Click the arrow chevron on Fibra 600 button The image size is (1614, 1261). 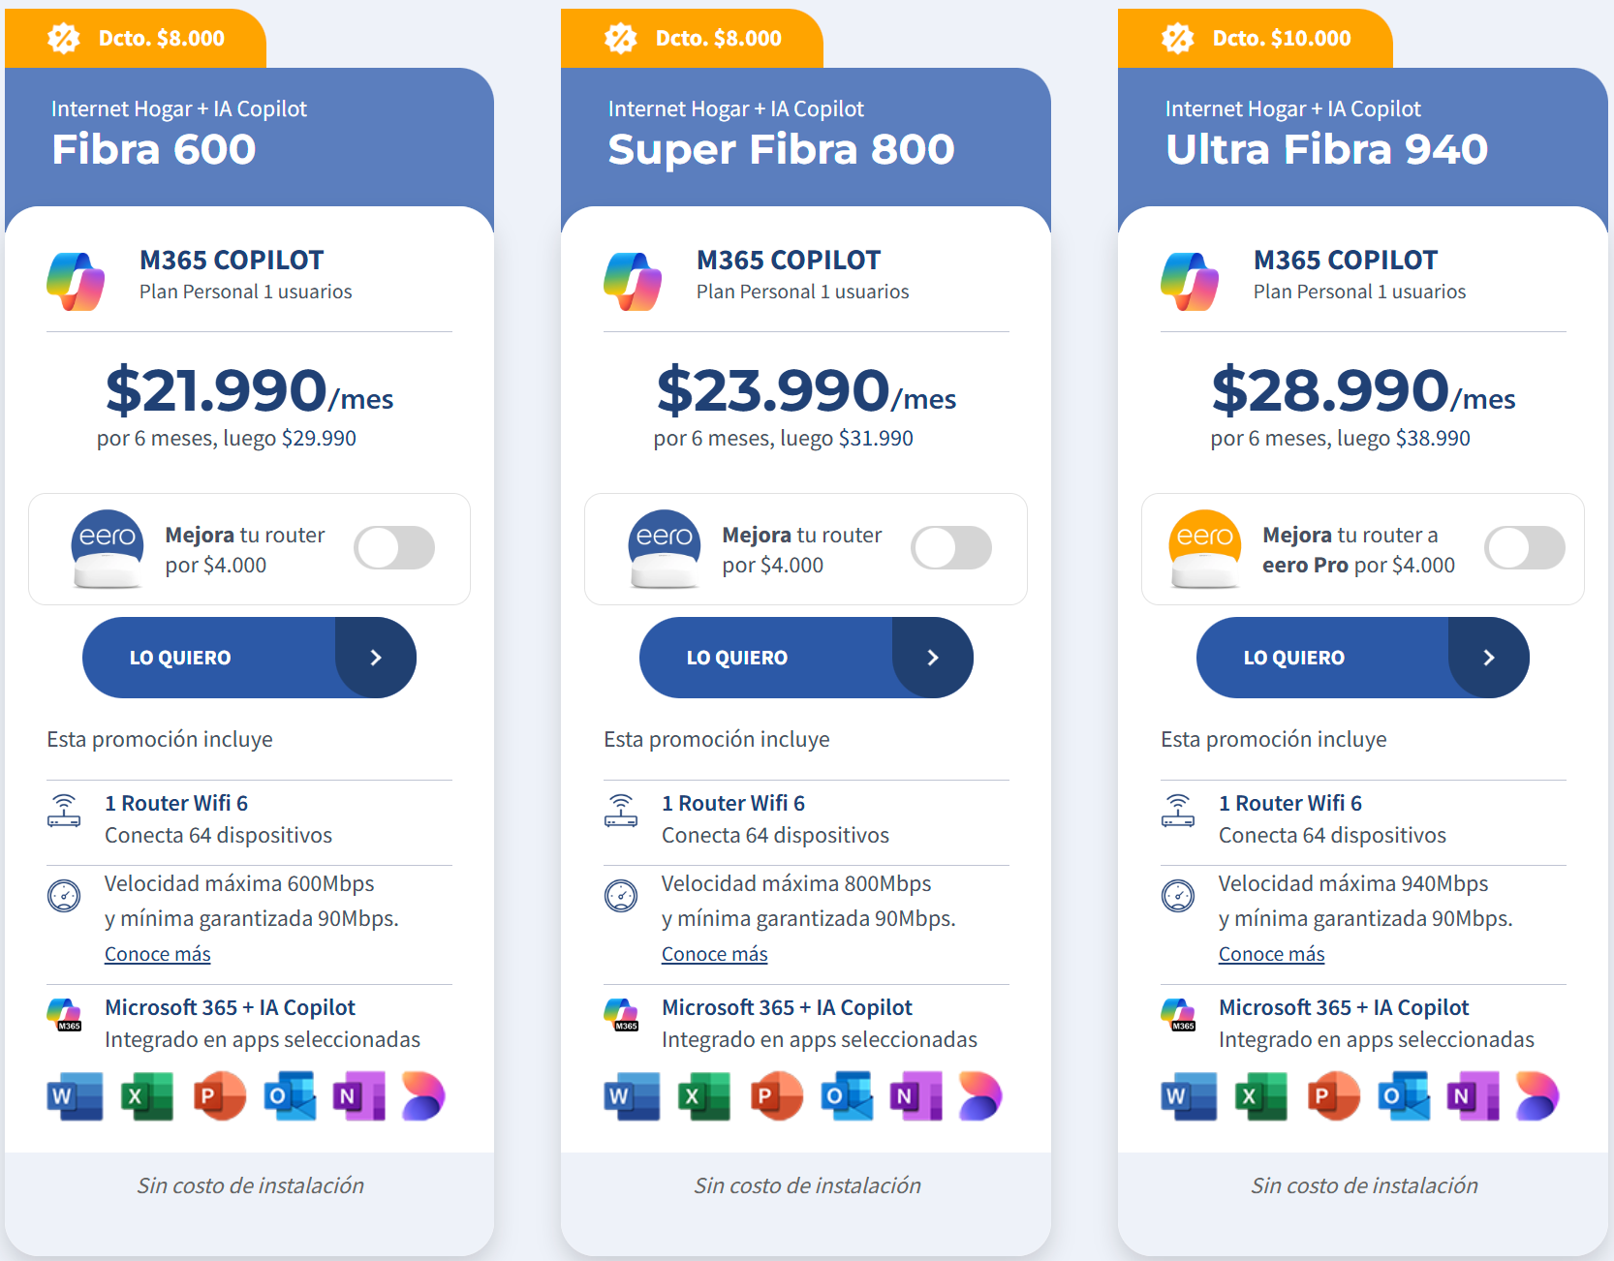376,658
